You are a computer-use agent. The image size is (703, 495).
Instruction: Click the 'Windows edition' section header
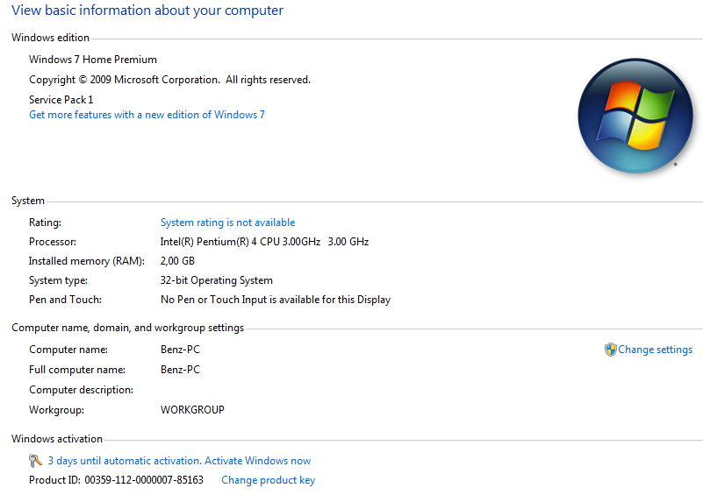tap(50, 38)
